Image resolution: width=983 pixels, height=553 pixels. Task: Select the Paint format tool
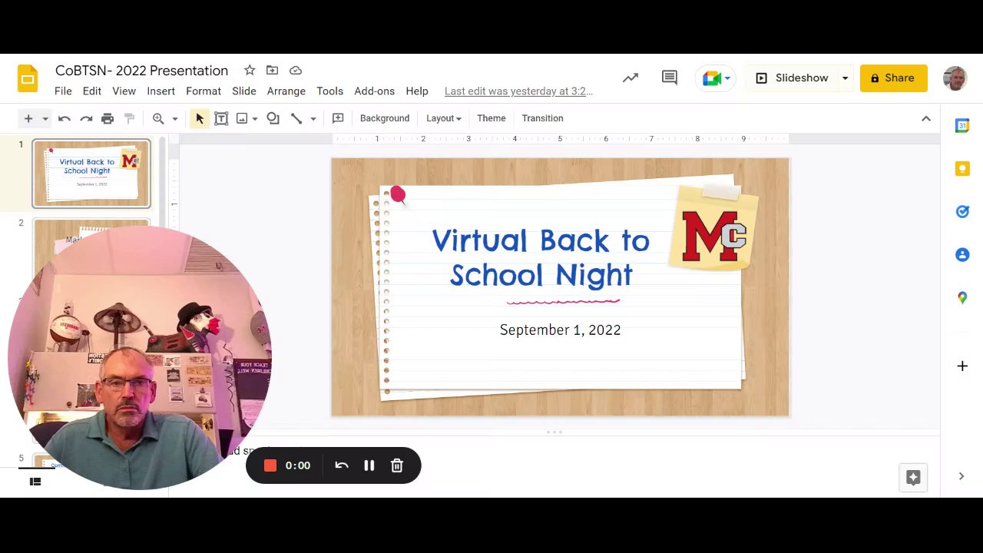click(129, 118)
